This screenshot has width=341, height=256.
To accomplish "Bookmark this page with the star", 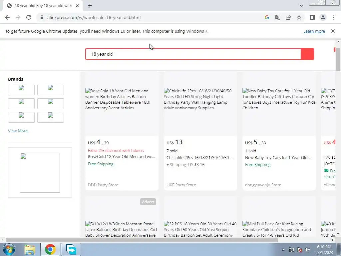I will click(299, 17).
